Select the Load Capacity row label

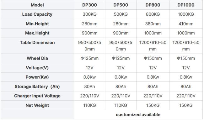37,14
